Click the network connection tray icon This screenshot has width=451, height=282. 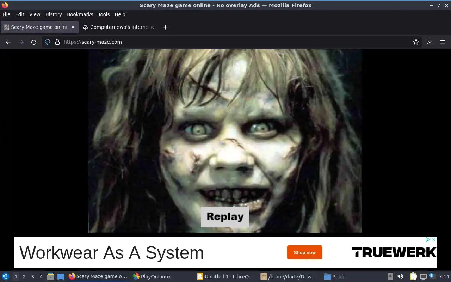click(423, 277)
